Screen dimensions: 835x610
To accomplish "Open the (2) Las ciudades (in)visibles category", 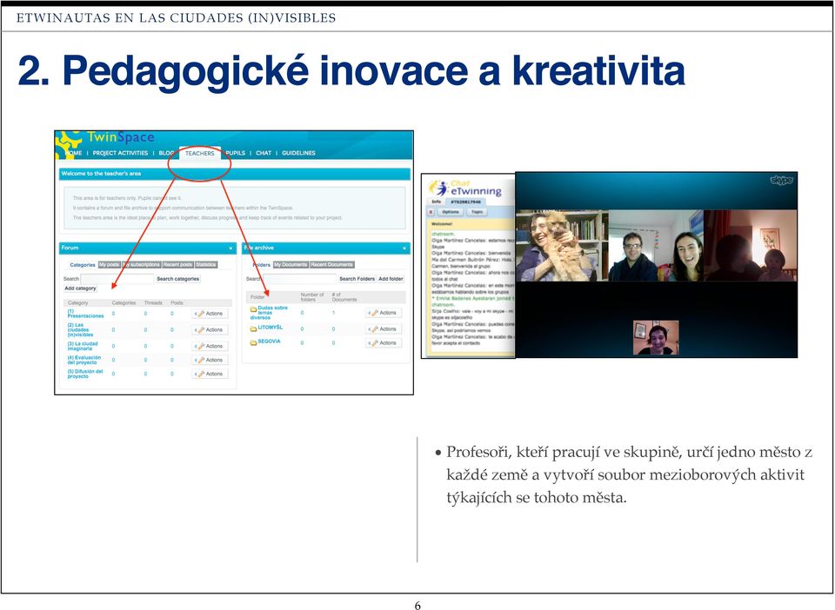I will 80,329.
